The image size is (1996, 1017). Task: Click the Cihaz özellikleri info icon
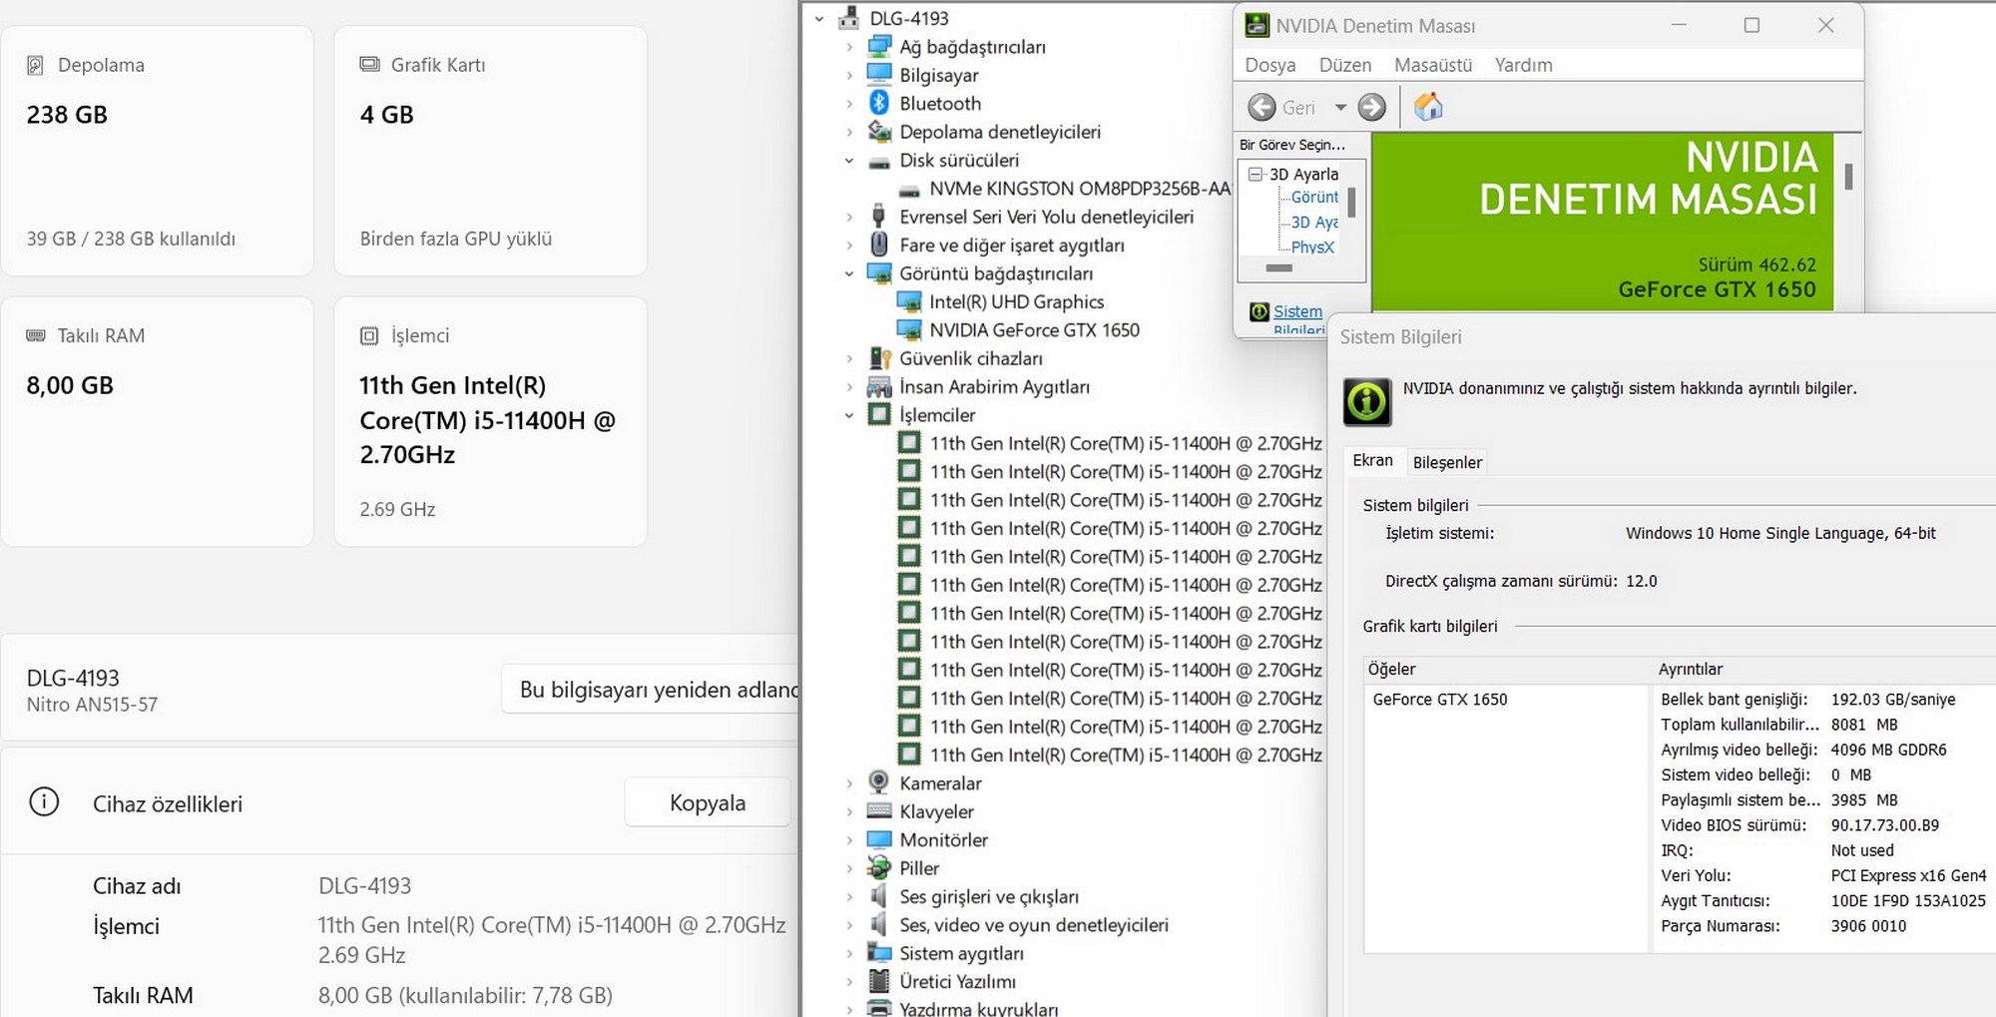[x=44, y=802]
